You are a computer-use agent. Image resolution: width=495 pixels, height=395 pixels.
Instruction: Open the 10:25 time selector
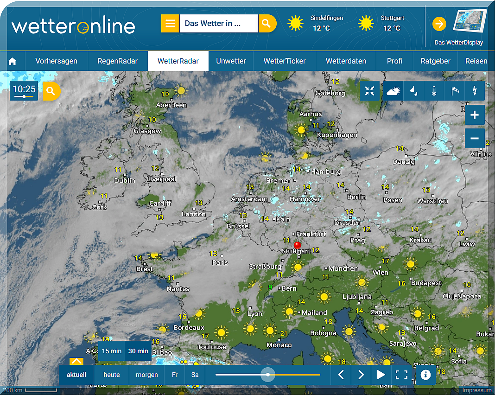24,90
